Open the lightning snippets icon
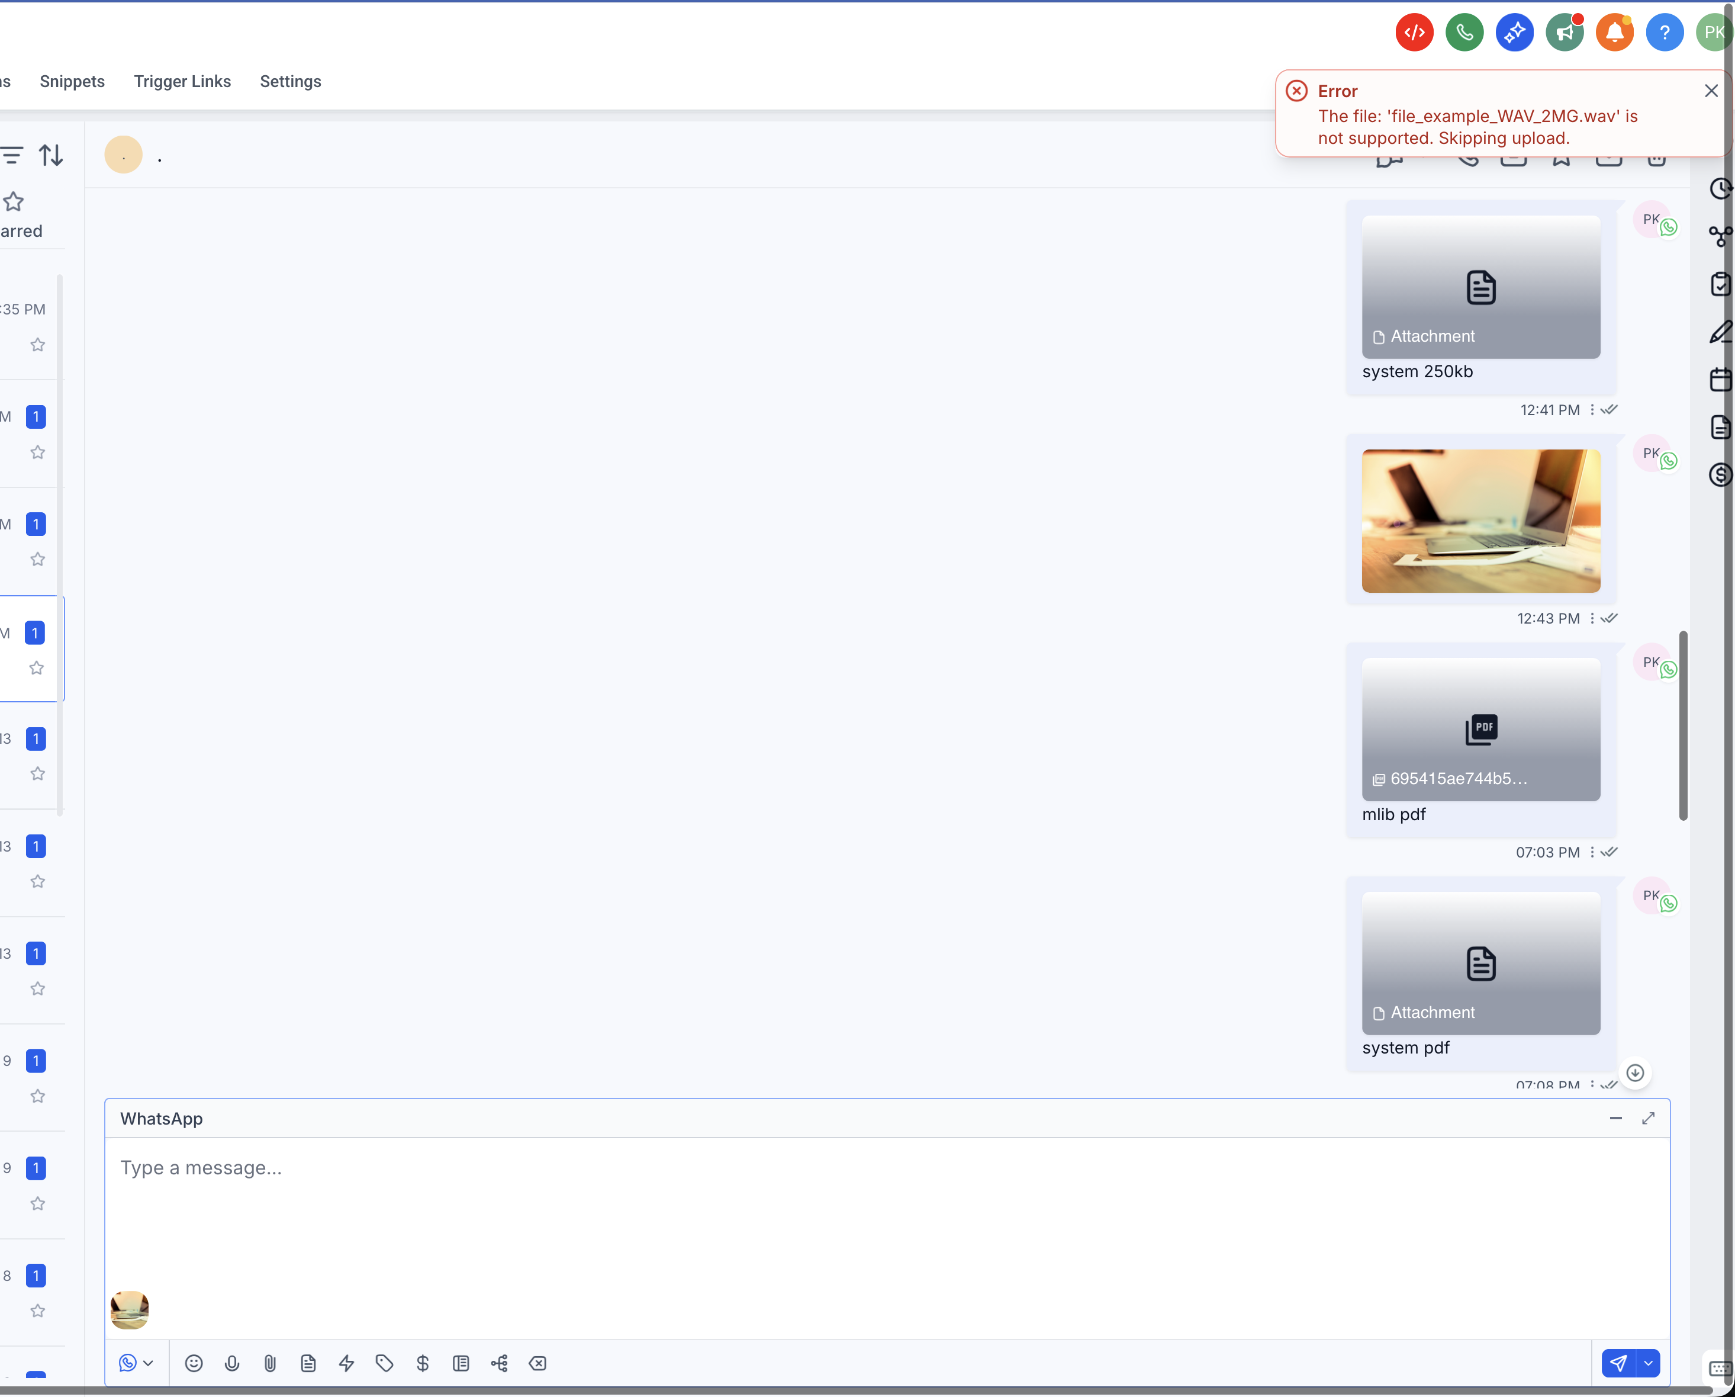1735x1397 pixels. tap(347, 1363)
